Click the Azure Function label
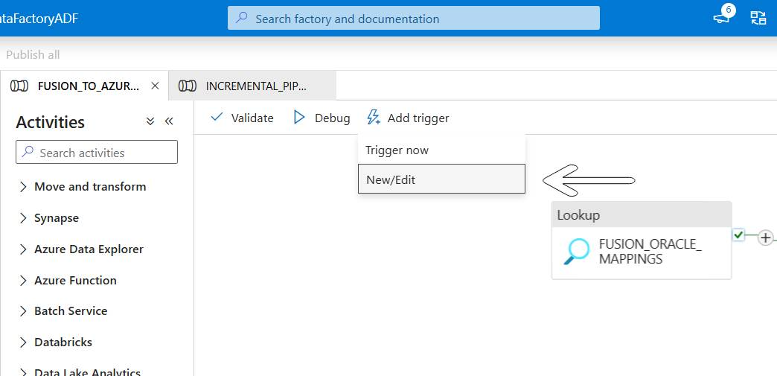The height and width of the screenshot is (376, 777). coord(75,280)
